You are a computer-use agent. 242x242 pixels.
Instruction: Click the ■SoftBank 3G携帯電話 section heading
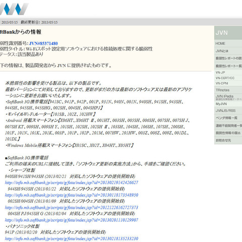click(27, 158)
